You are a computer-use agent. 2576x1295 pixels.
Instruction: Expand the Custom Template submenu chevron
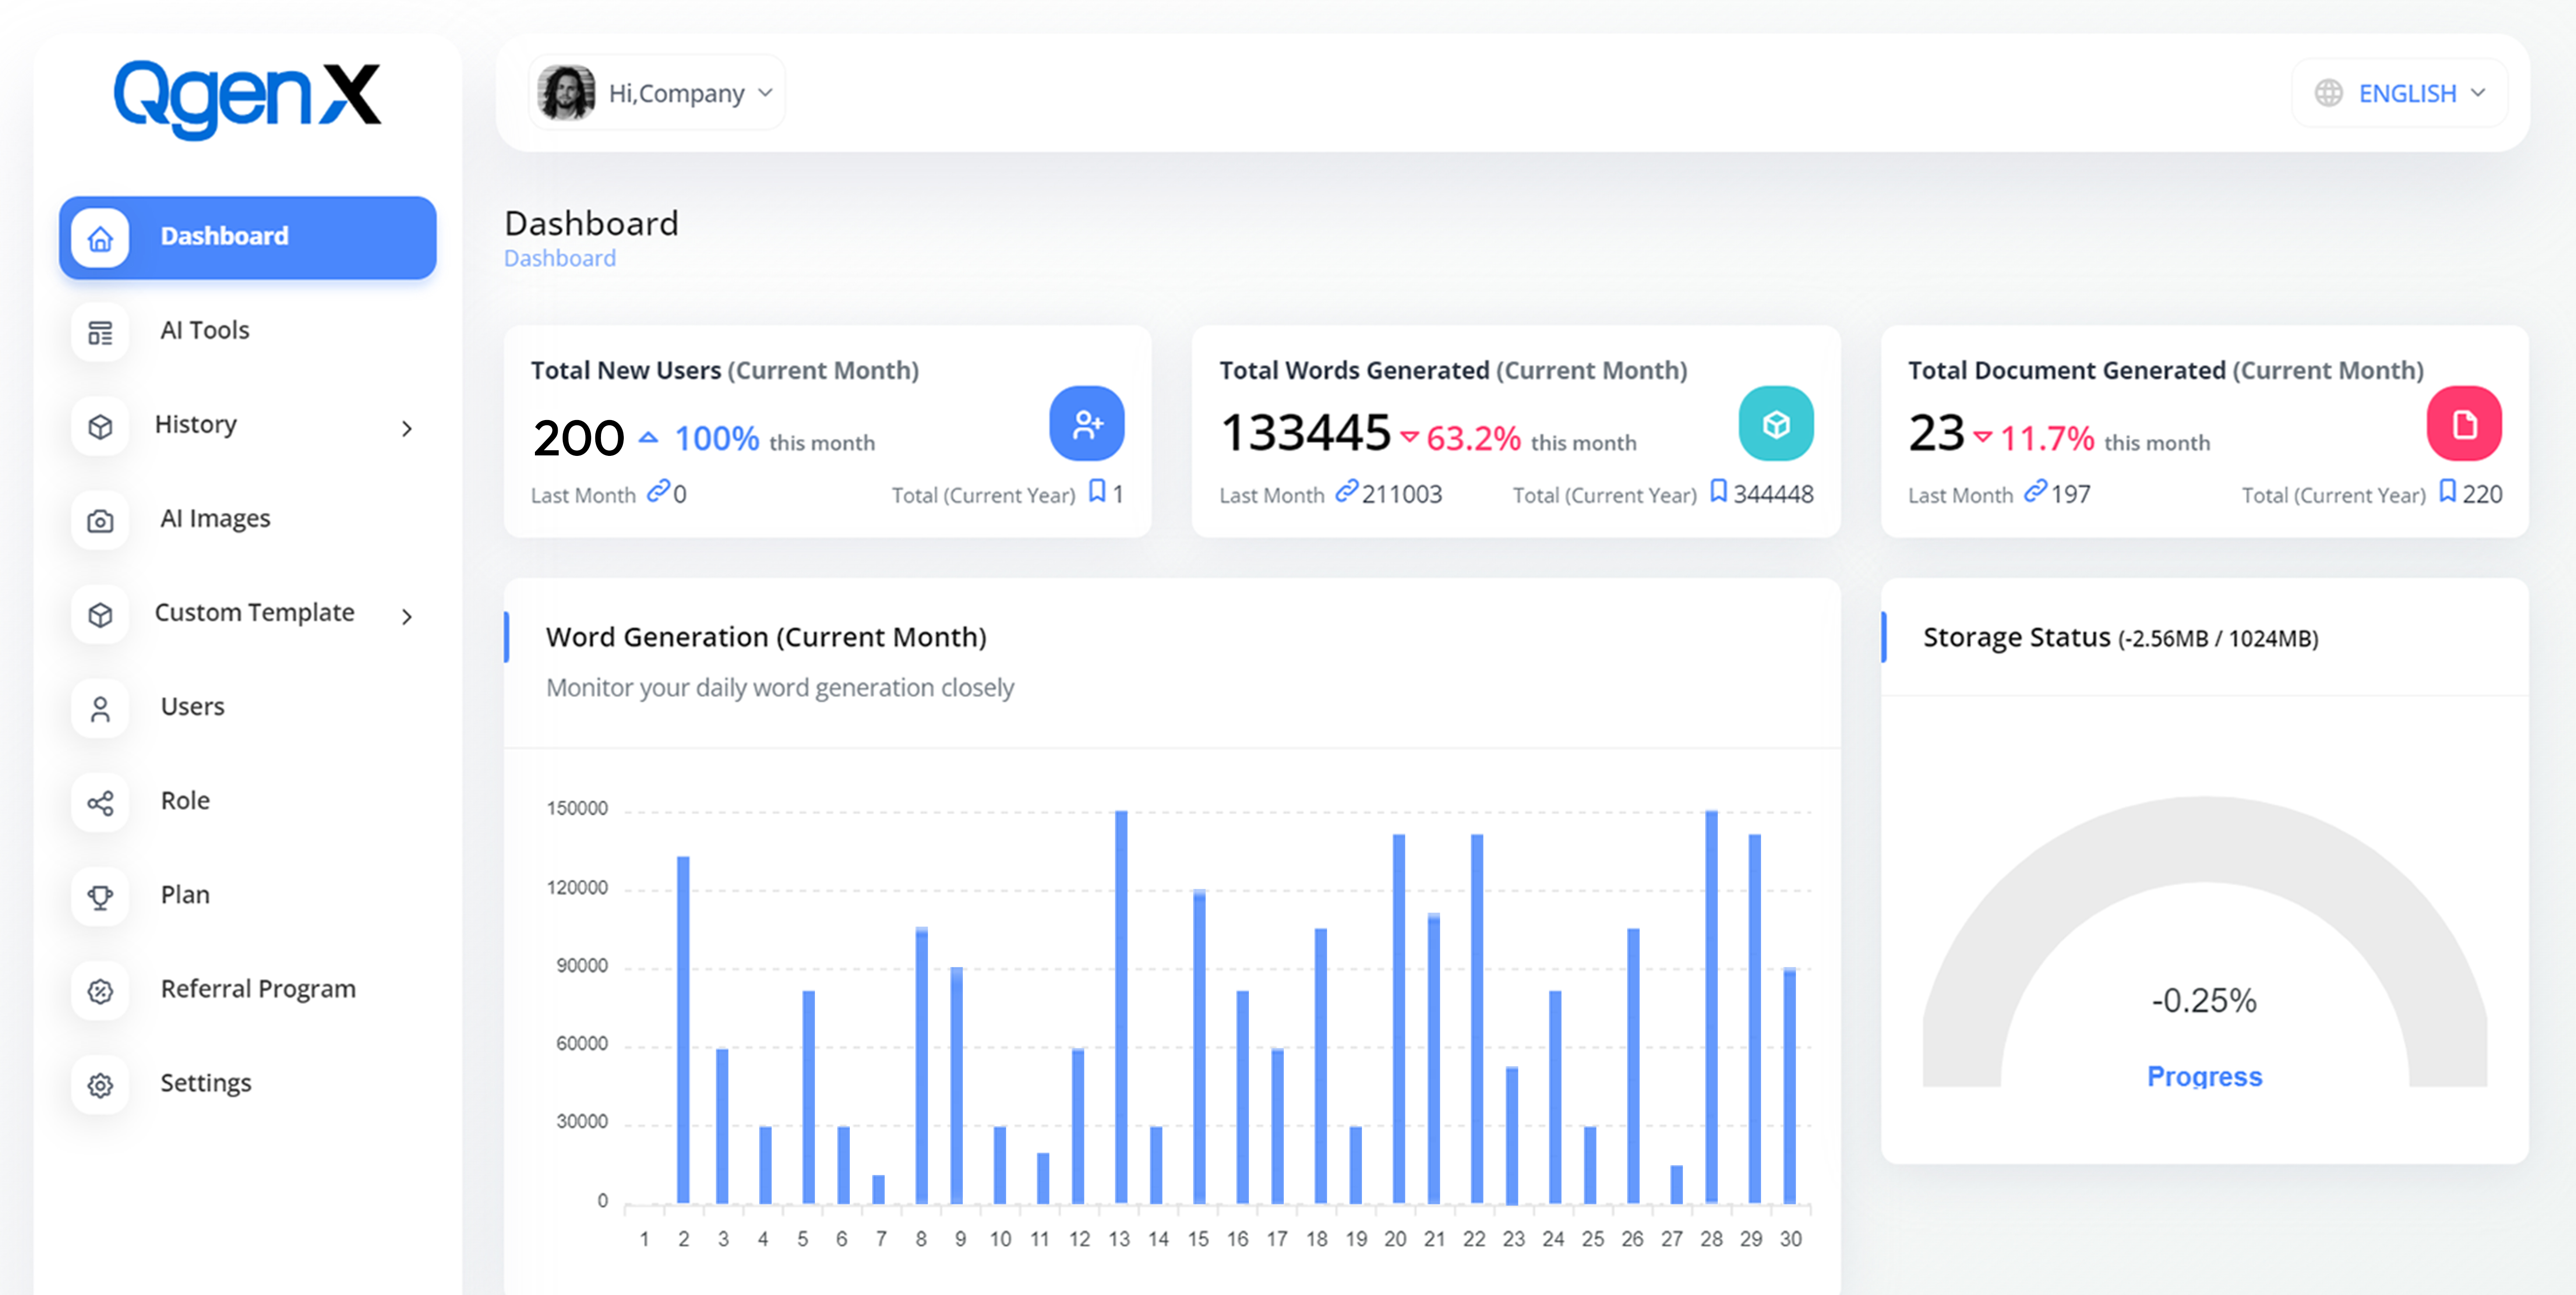click(x=407, y=617)
